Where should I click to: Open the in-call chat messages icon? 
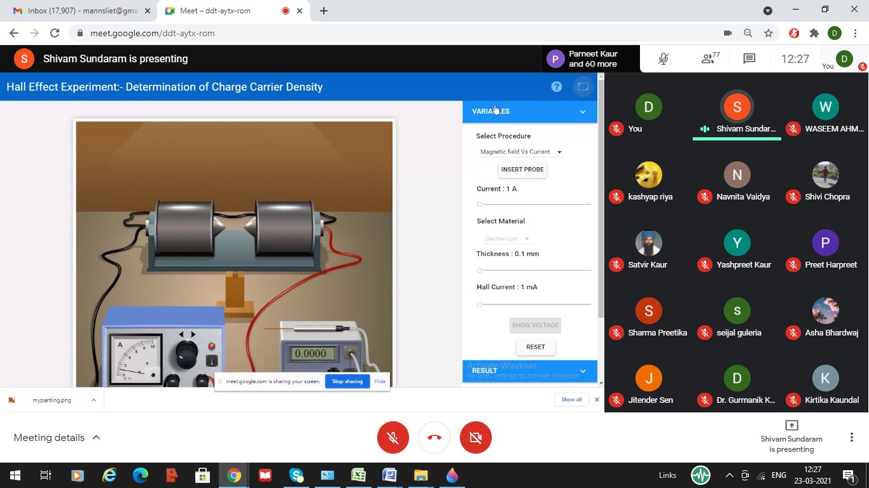748,58
